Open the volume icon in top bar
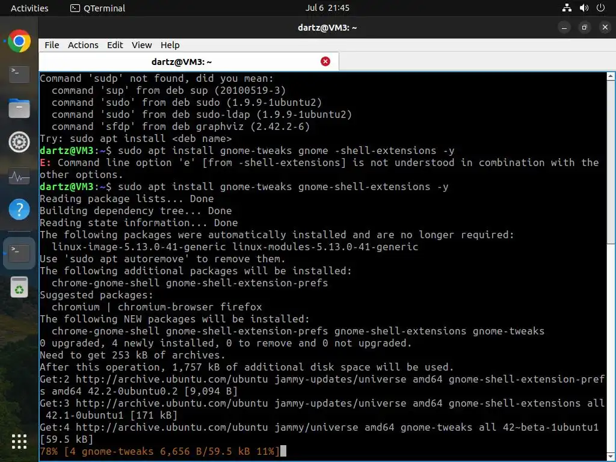The image size is (616, 462). 584,7
